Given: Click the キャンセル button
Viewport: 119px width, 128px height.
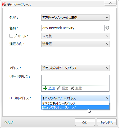Looking at the screenshot, I should (x=107, y=122).
